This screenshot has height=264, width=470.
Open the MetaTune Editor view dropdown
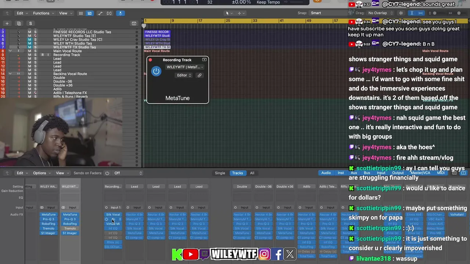tap(184, 75)
